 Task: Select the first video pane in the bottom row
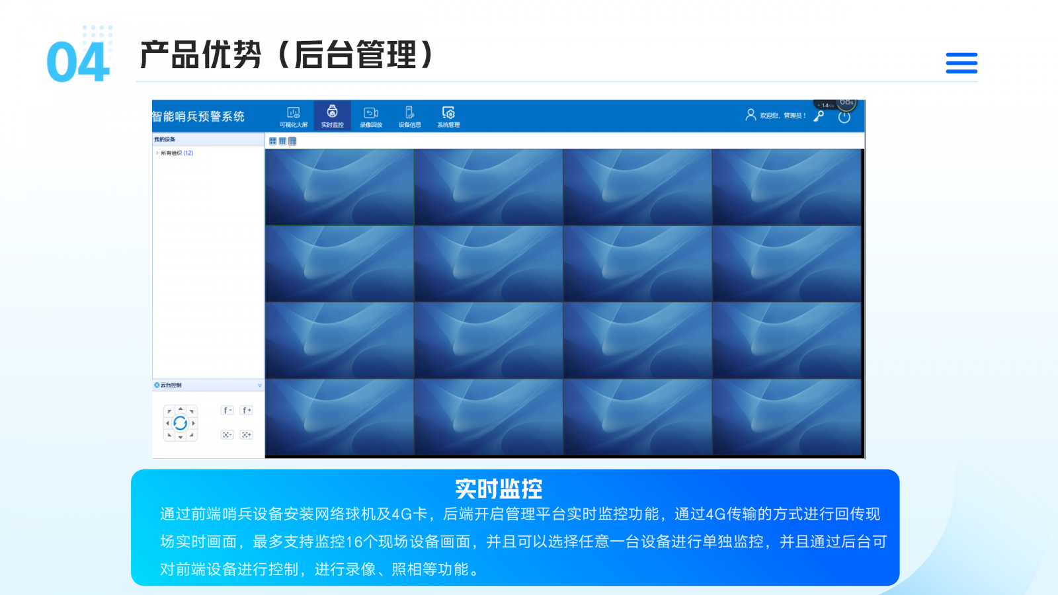pos(340,416)
